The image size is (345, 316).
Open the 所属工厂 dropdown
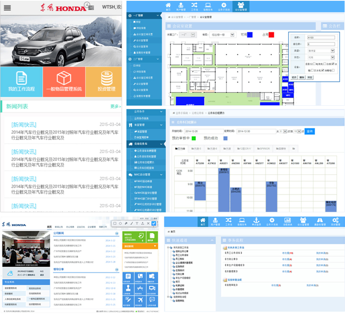pos(187,35)
